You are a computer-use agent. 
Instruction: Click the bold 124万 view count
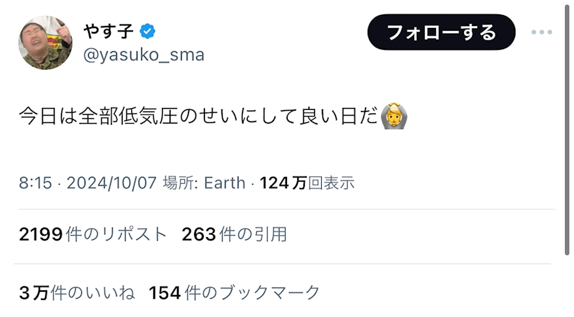coord(283,183)
